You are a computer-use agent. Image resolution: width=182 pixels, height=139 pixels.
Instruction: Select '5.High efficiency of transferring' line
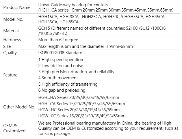[x=68, y=84]
